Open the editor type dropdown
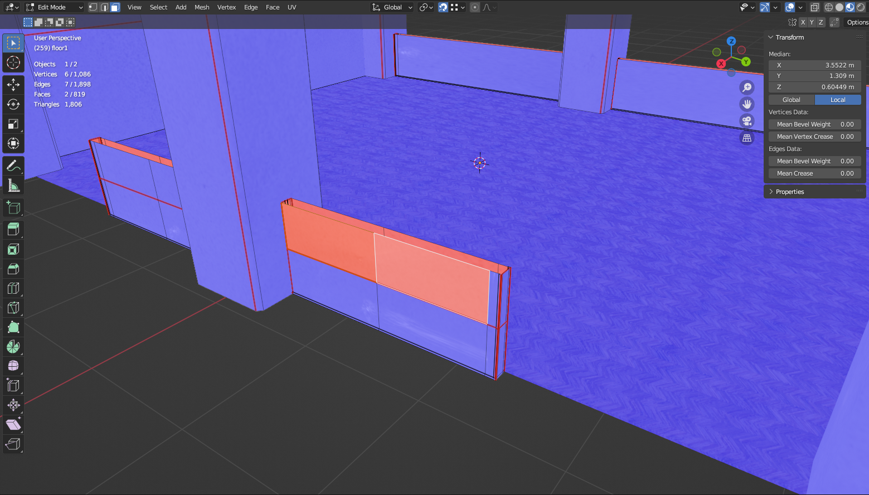Screen dimensions: 869x495 [12, 7]
